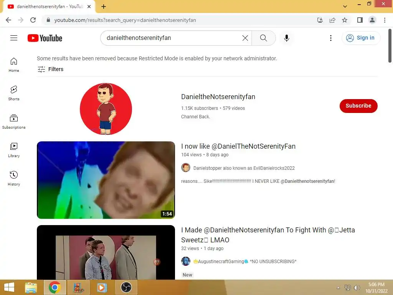Open a new browser tab
Image resolution: width=393 pixels, height=295 pixels.
click(x=104, y=7)
